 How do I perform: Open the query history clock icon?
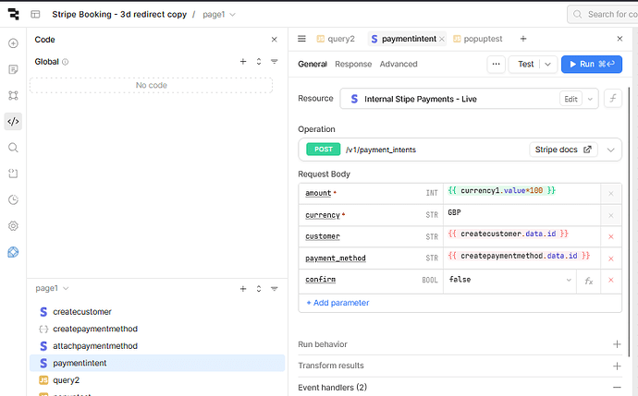coord(13,199)
